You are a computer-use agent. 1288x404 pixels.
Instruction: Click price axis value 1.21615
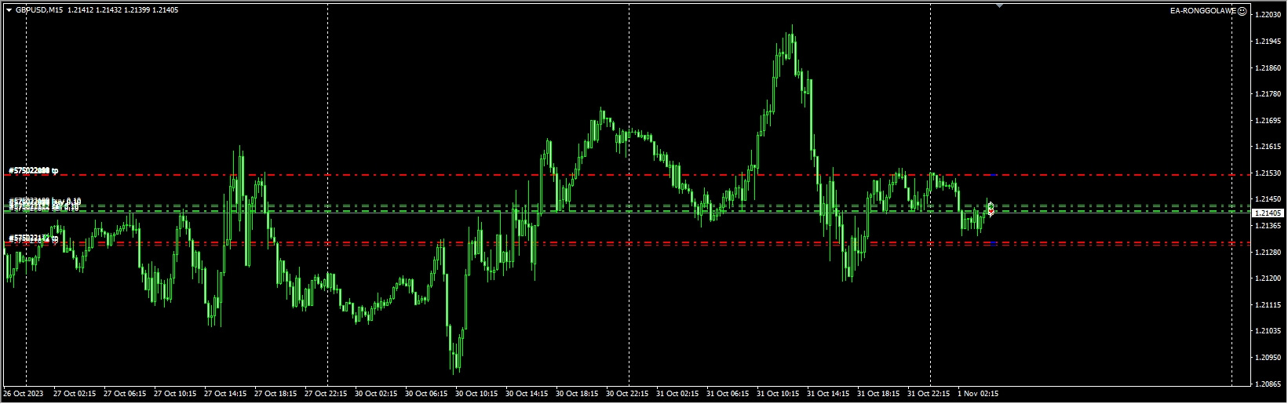[1268, 147]
